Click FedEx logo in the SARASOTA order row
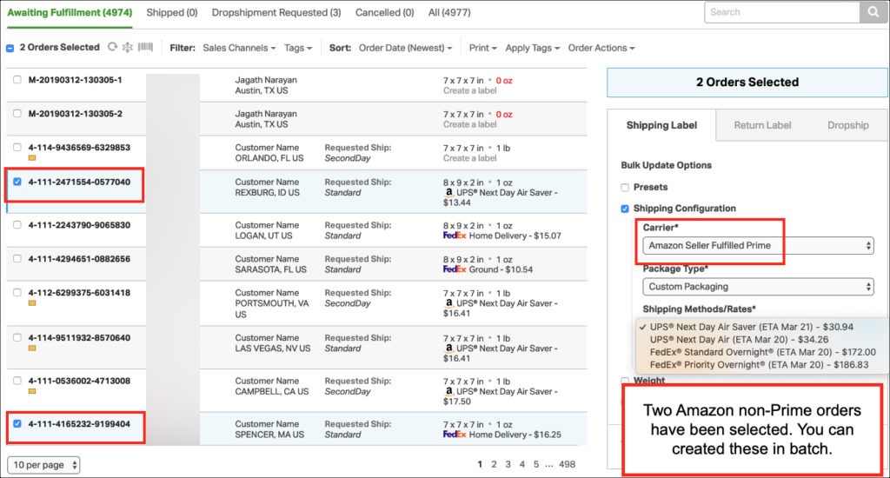890x478 pixels. tap(455, 269)
